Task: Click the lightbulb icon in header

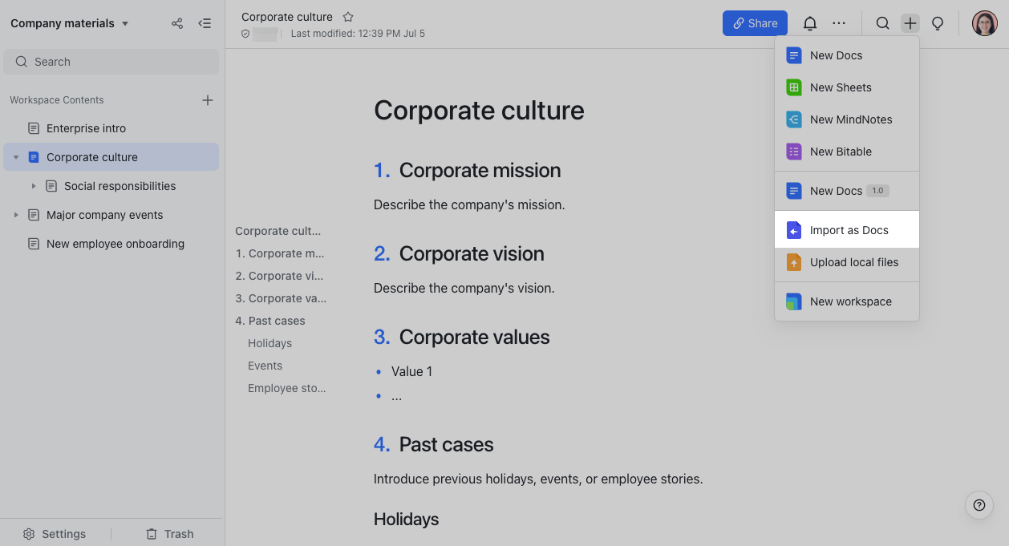Action: point(937,23)
